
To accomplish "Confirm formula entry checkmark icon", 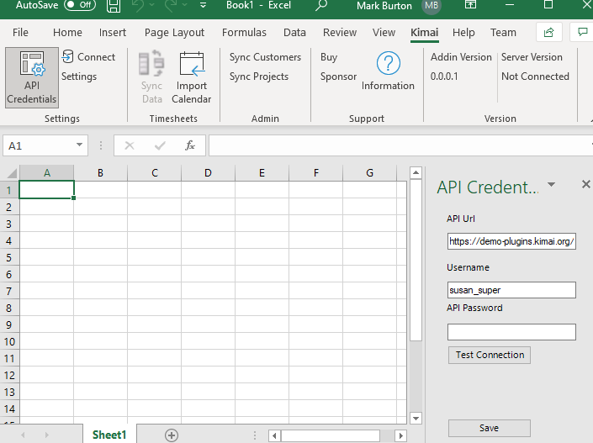I will 160,145.
